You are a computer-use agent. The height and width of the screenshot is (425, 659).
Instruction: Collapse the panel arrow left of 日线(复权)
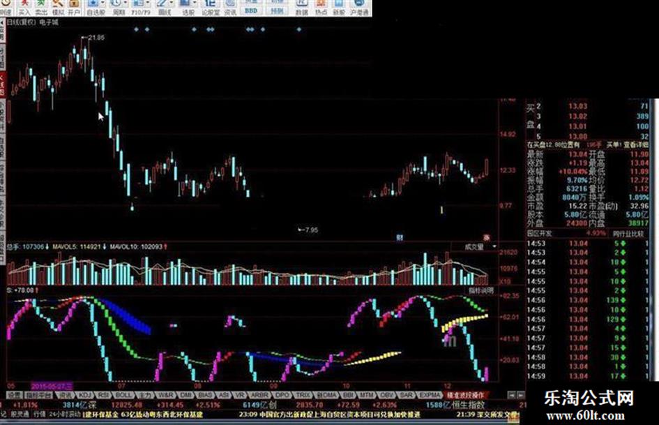click(x=3, y=22)
